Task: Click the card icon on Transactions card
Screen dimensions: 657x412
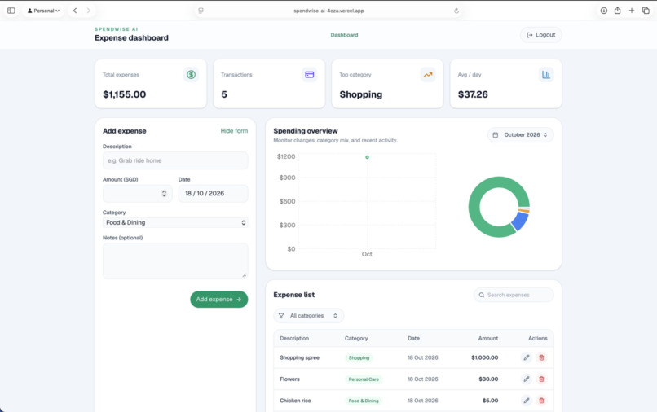Action: (310, 75)
